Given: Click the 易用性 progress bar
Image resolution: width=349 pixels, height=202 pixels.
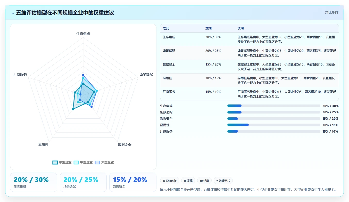Looking at the screenshot, I should pyautogui.click(x=274, y=125).
